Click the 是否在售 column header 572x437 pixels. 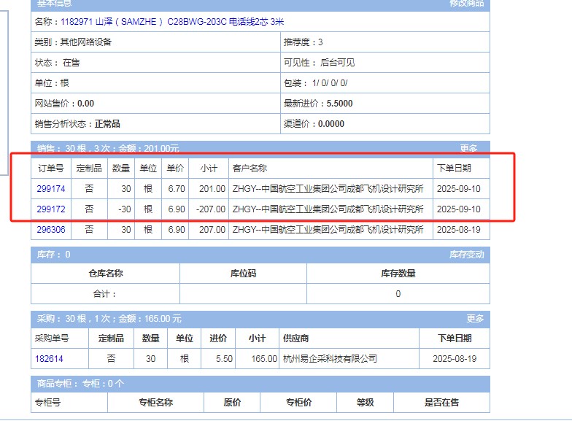click(441, 403)
